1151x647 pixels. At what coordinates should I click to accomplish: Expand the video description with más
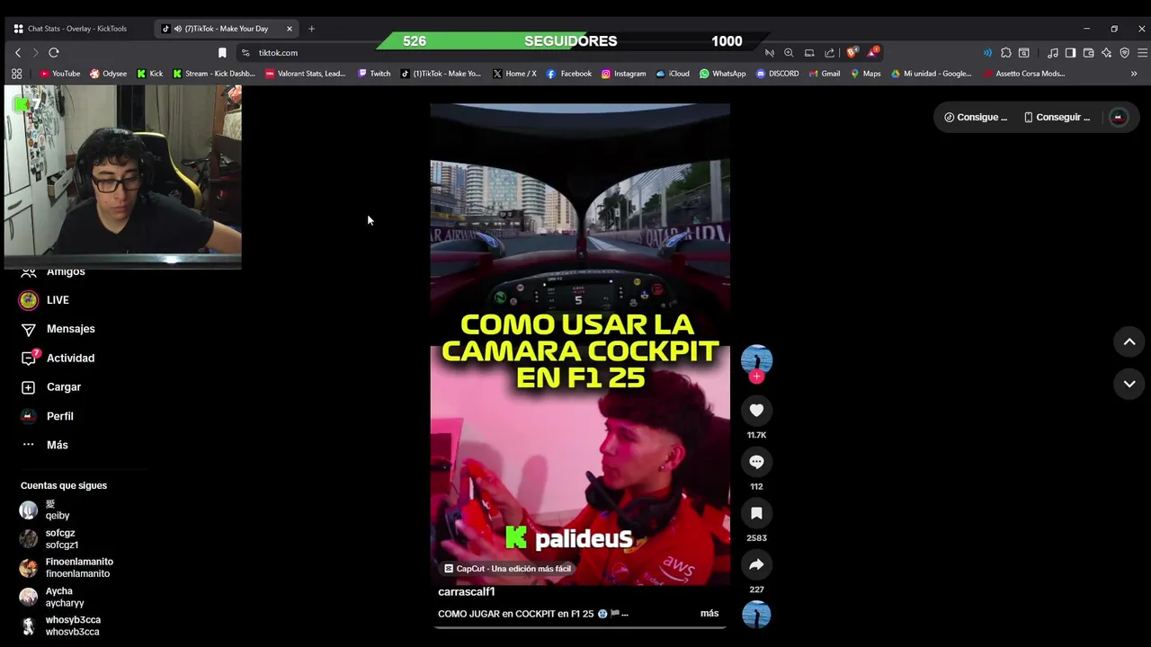pos(709,614)
